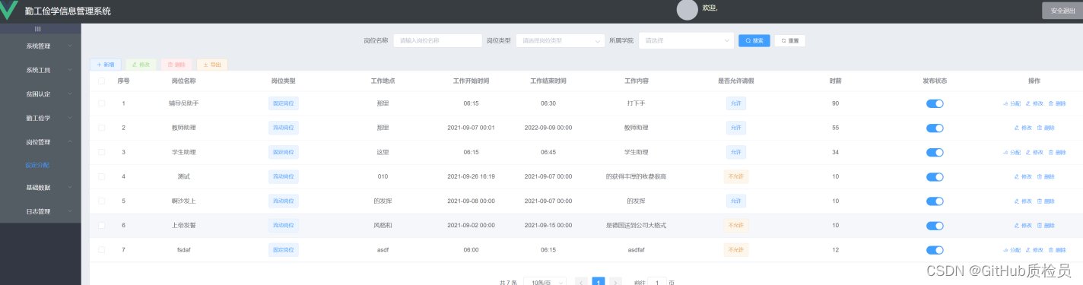Open 日志管理 sidebar menu
Image resolution: width=1083 pixels, height=285 pixels.
(x=40, y=211)
